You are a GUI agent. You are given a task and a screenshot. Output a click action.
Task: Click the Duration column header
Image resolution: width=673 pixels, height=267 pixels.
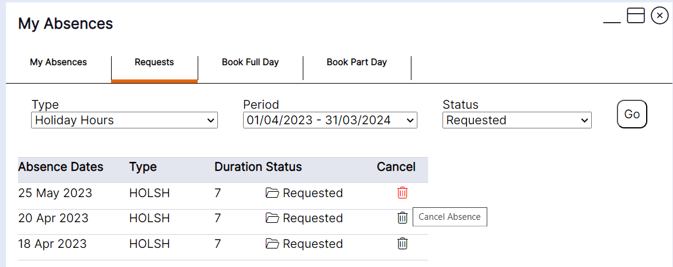(x=238, y=167)
